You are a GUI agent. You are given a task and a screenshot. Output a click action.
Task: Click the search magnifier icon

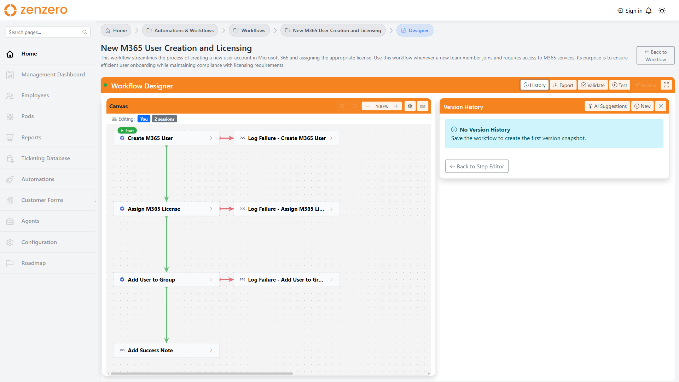tap(85, 32)
